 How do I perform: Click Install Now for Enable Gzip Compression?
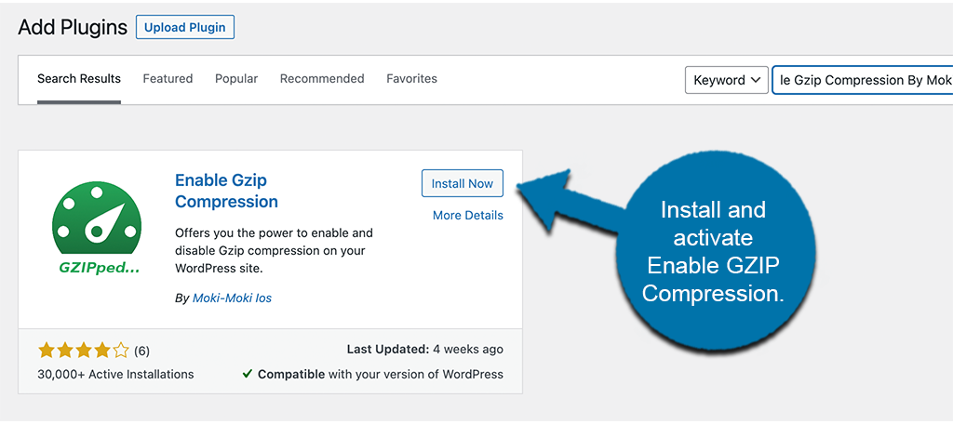(x=463, y=183)
